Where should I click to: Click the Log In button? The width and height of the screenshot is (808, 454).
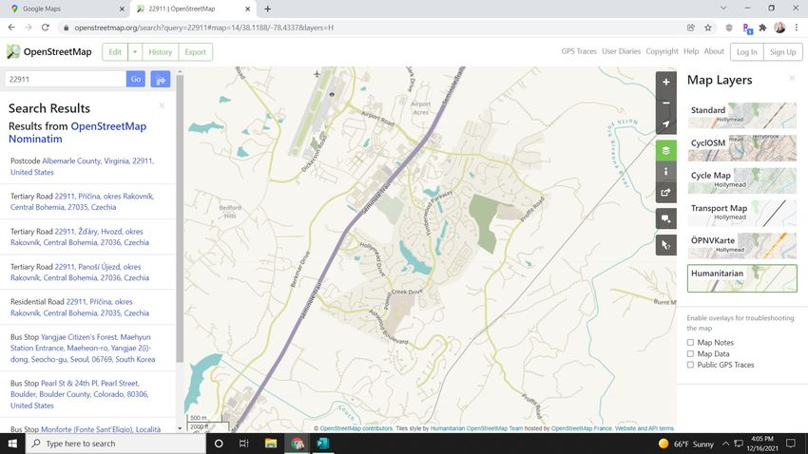746,52
